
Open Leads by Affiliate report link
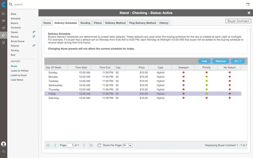(x=19, y=71)
